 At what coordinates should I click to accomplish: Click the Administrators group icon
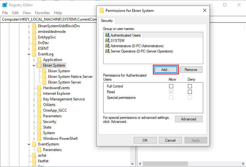108,46
